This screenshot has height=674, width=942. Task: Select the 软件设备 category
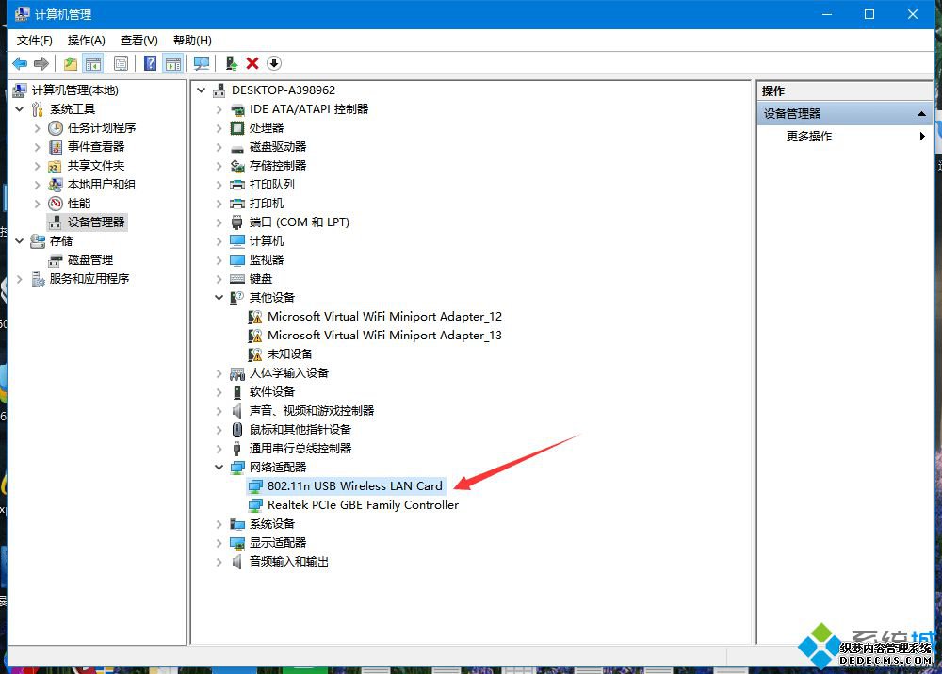271,392
